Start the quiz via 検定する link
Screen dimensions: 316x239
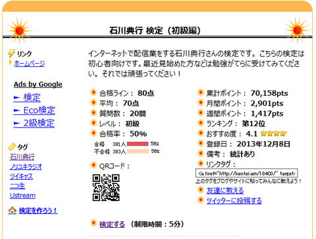coord(112,224)
